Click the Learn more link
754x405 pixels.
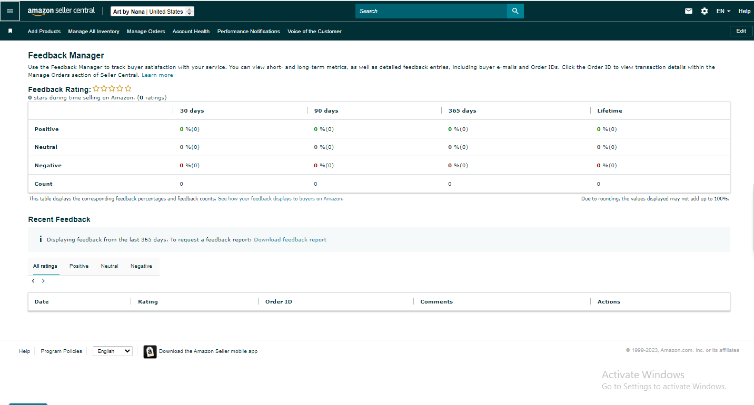pyautogui.click(x=157, y=75)
